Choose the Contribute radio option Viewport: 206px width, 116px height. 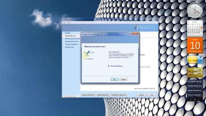point(85,59)
